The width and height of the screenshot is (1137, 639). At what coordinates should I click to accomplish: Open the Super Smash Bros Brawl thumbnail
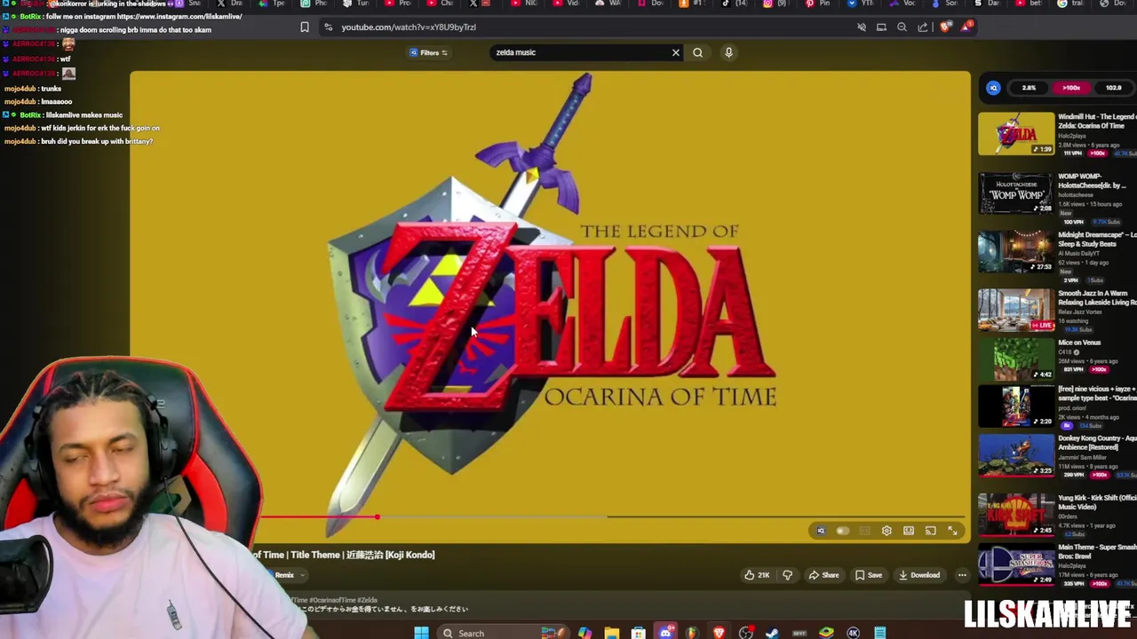[x=1016, y=564]
